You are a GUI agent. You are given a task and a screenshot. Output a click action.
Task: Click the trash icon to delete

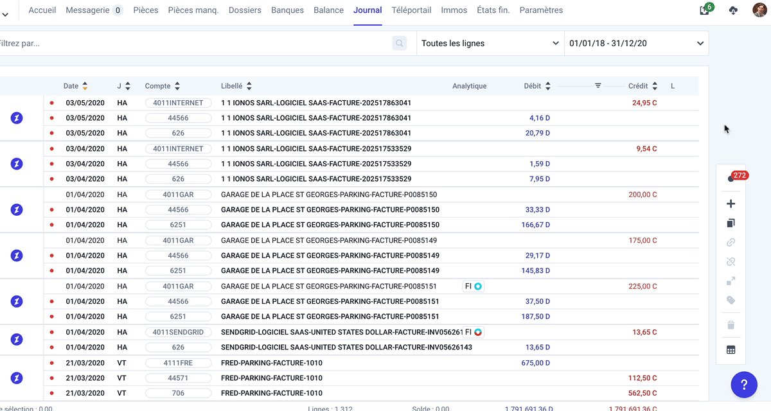731,326
